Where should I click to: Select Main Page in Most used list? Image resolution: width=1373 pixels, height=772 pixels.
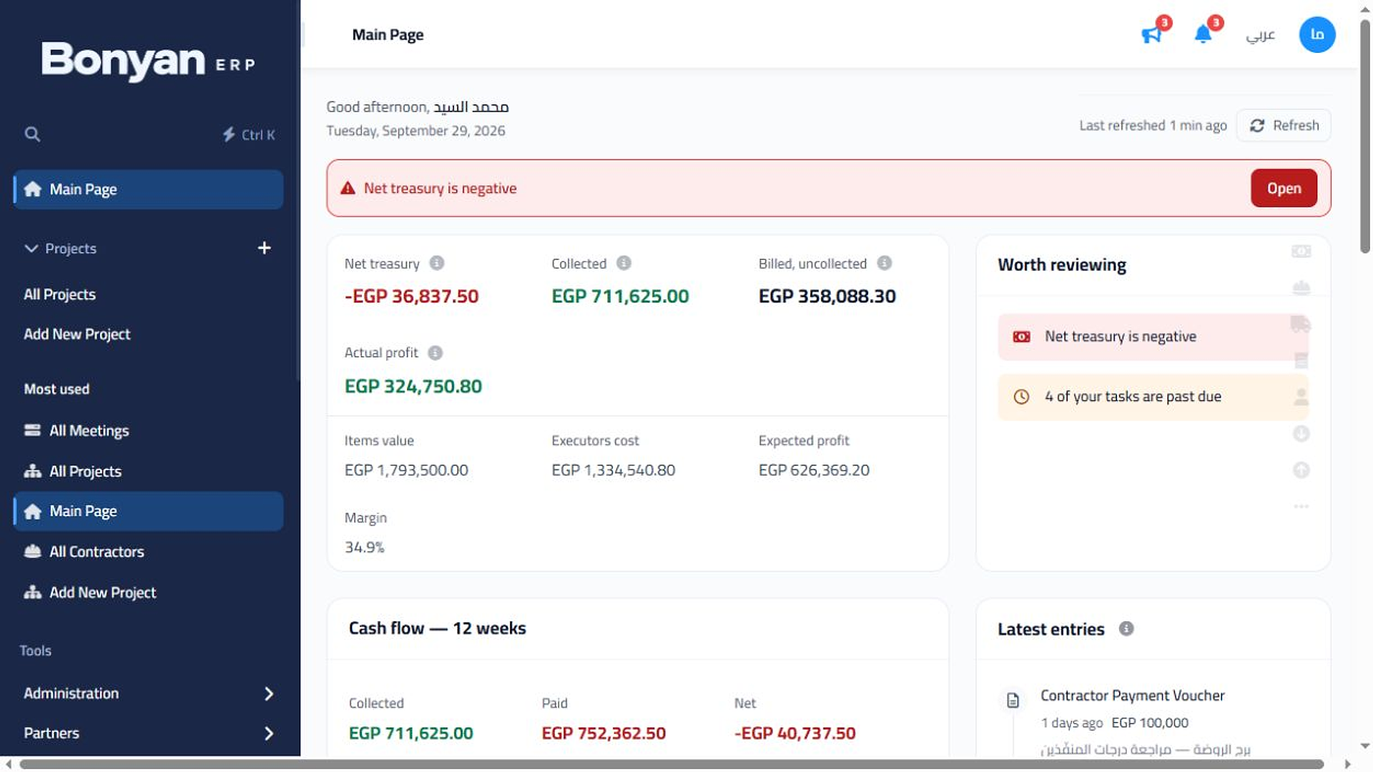click(147, 511)
